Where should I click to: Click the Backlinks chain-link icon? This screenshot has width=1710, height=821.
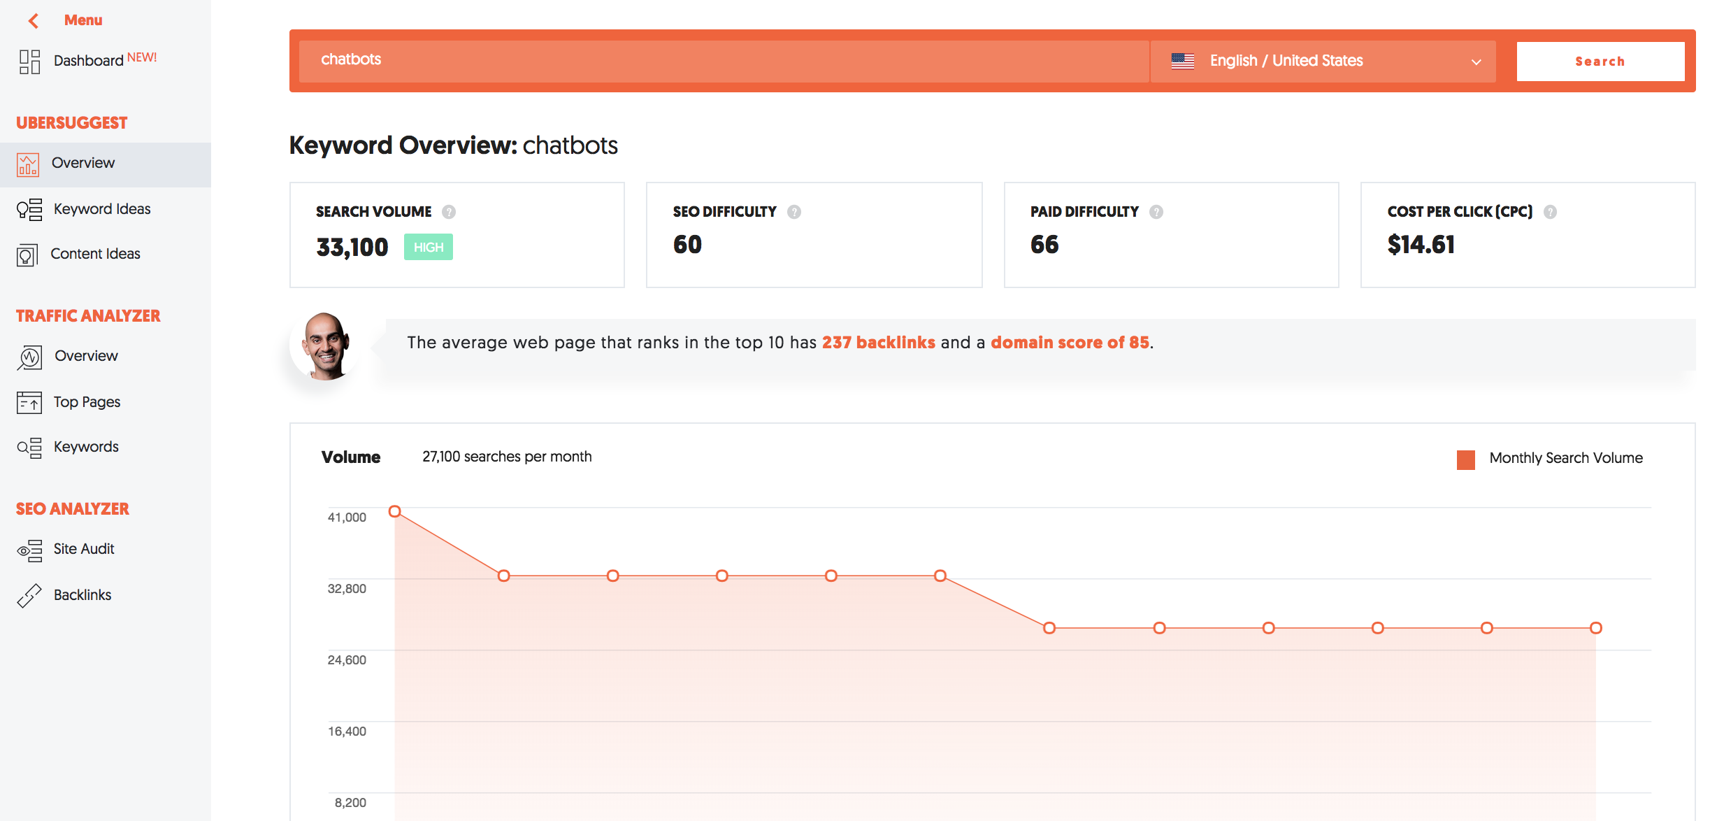tap(29, 596)
